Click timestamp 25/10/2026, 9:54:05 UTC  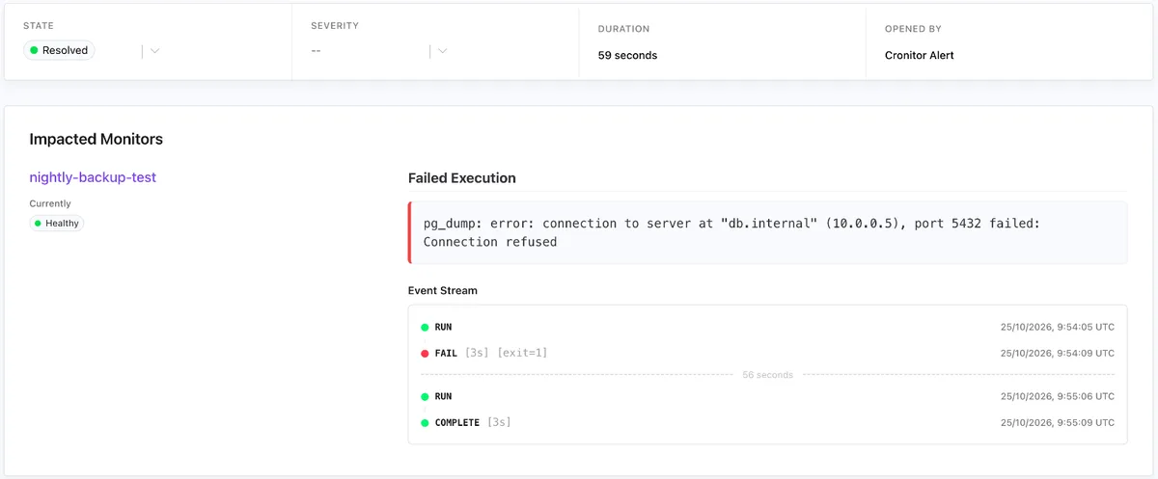pyautogui.click(x=1058, y=328)
